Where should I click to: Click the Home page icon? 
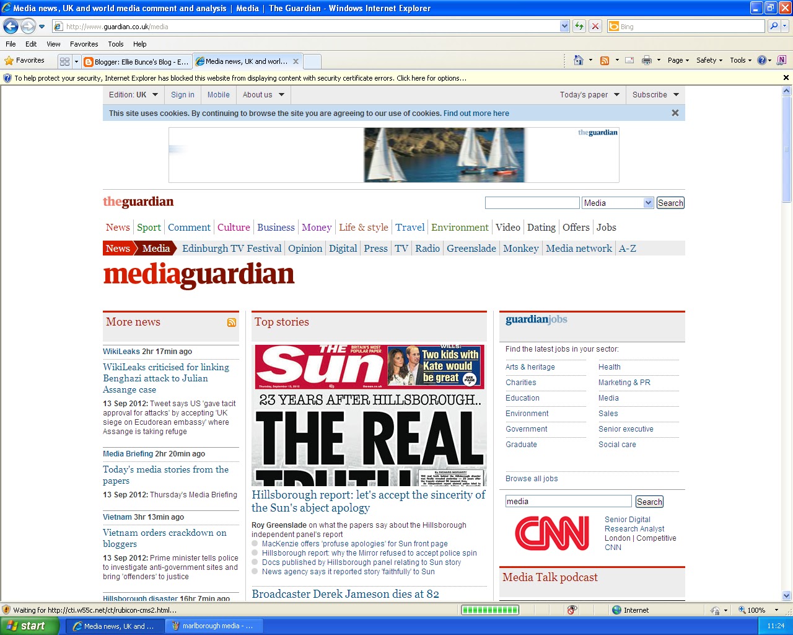click(579, 60)
